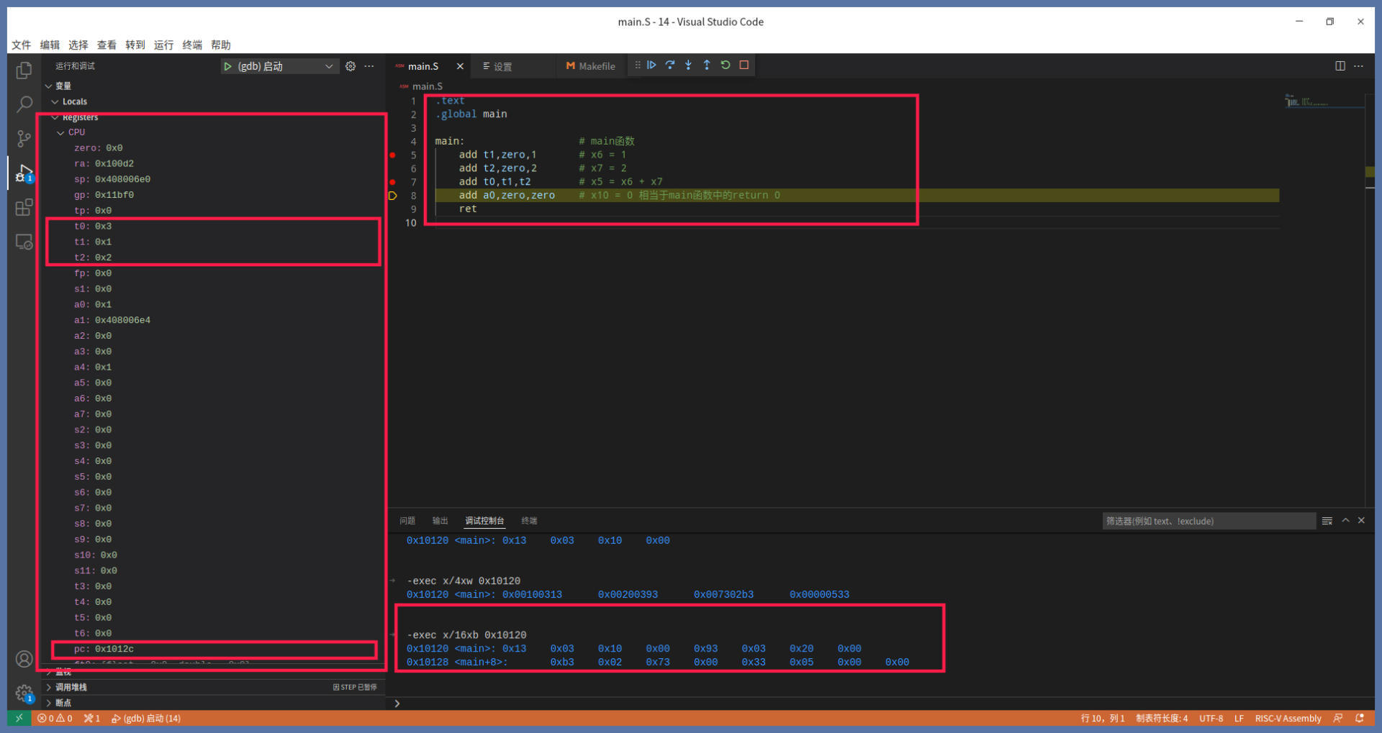The width and height of the screenshot is (1382, 733).
Task: Click the debug Step Into icon
Action: click(x=688, y=65)
